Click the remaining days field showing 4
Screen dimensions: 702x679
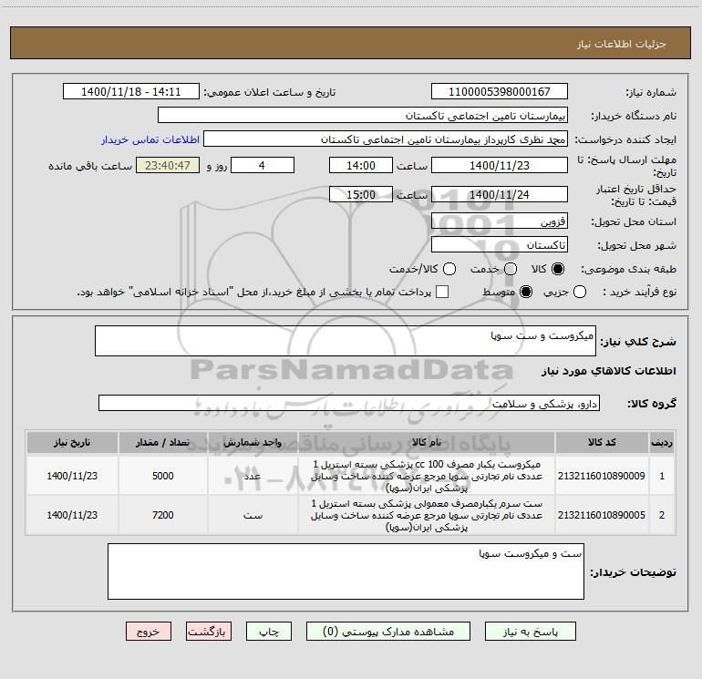[x=263, y=165]
